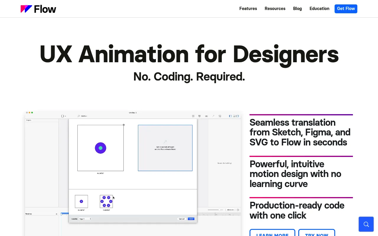The image size is (378, 236).
Task: Open the zoom dropdown with magnifier icon
Action: coord(82,116)
